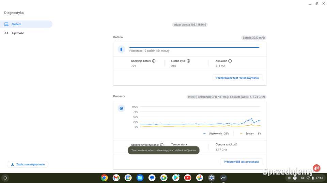
Task: Click the Obecna szybkość label
Action: (x=226, y=144)
